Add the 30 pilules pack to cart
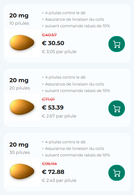 (x=117, y=173)
